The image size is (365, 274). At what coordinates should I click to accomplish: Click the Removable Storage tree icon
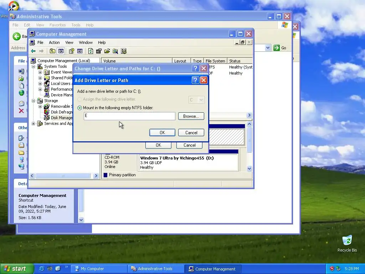47,106
